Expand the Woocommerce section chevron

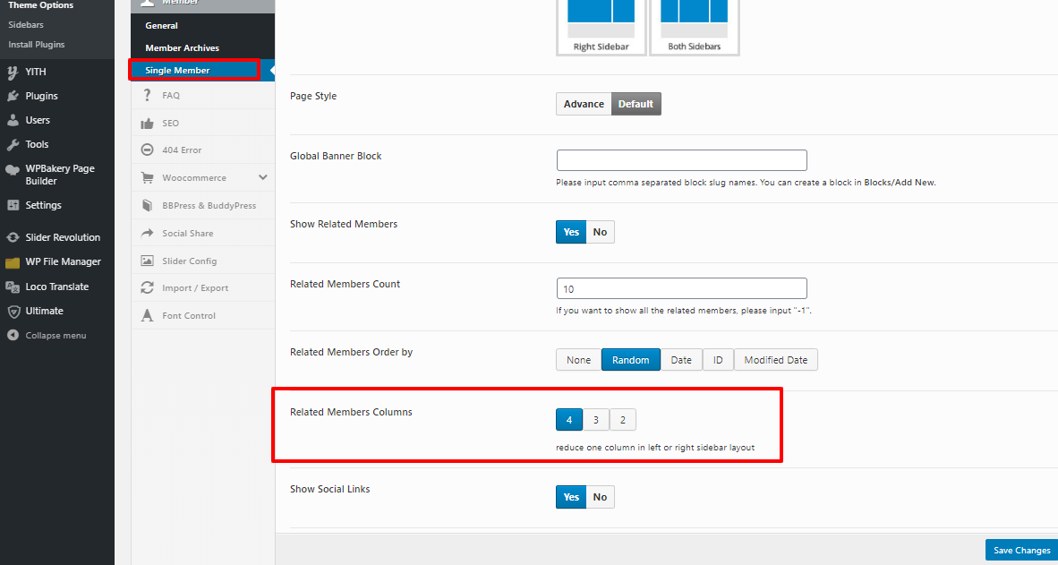tap(262, 177)
